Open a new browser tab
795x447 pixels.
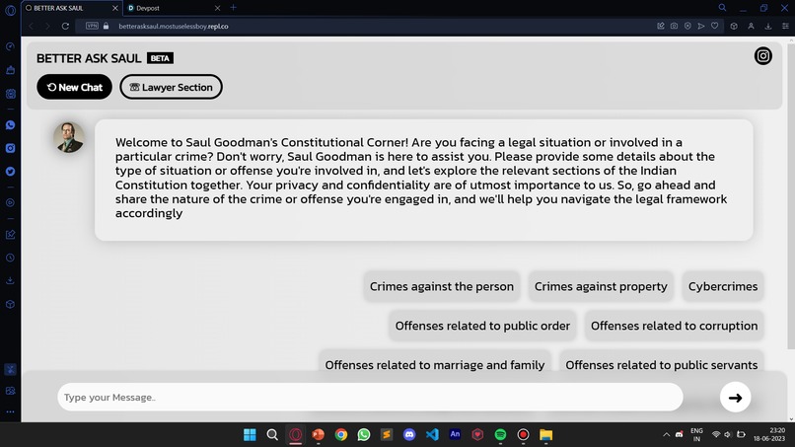pos(233,8)
